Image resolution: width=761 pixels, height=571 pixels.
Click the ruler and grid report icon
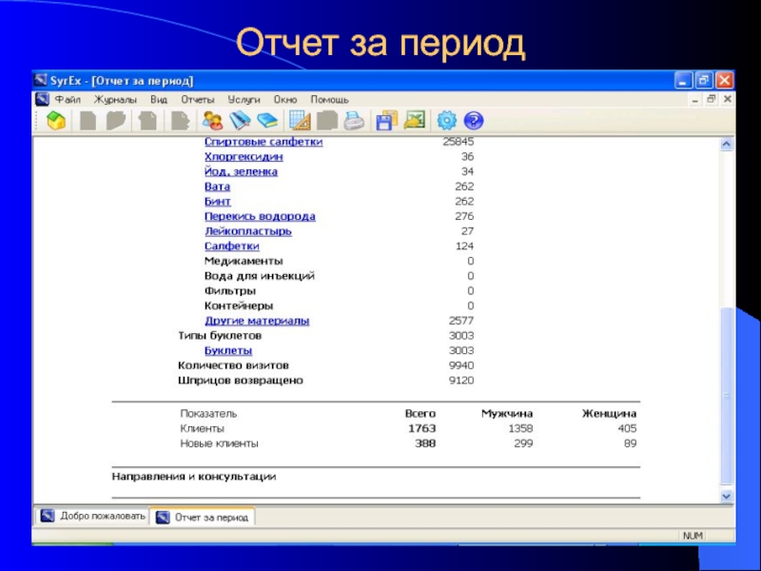(300, 121)
